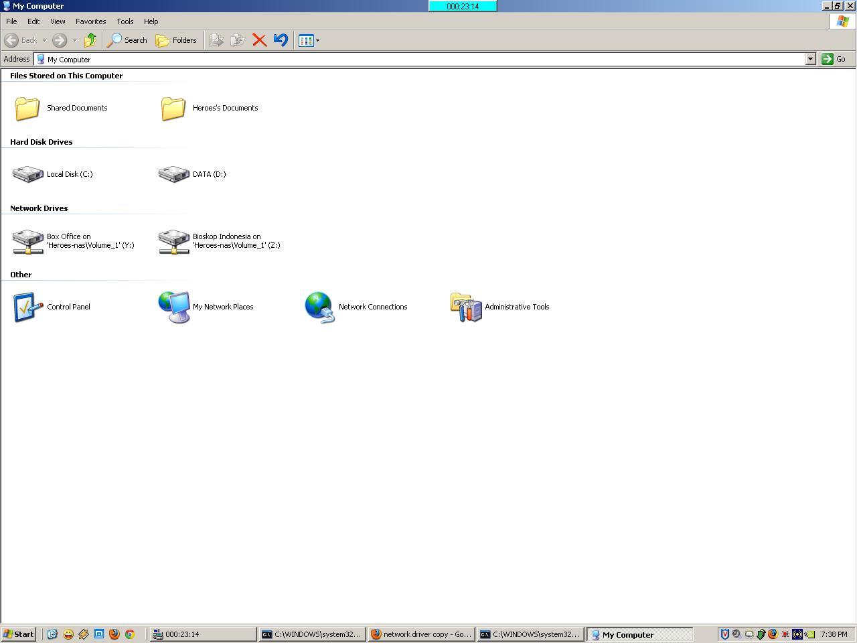The image size is (857, 643).
Task: Toggle the Folders pane button
Action: pyautogui.click(x=176, y=40)
